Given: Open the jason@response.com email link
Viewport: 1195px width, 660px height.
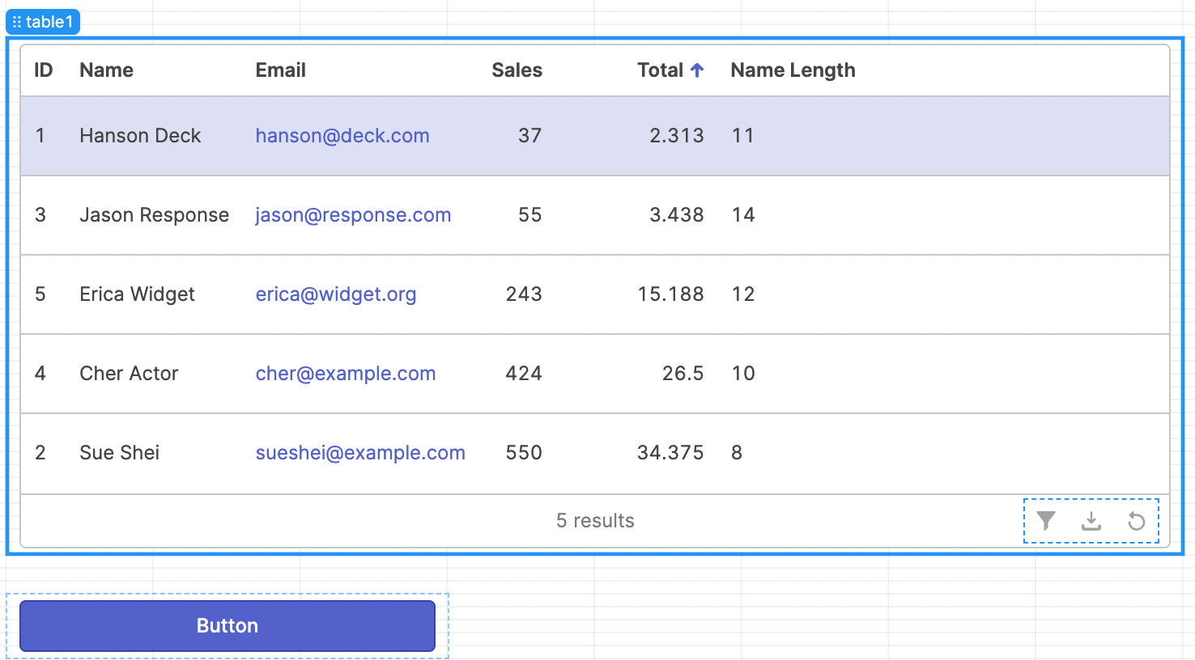Looking at the screenshot, I should click(353, 215).
